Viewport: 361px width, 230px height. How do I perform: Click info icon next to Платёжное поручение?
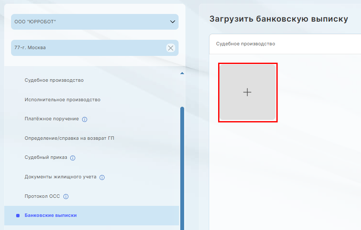84,119
